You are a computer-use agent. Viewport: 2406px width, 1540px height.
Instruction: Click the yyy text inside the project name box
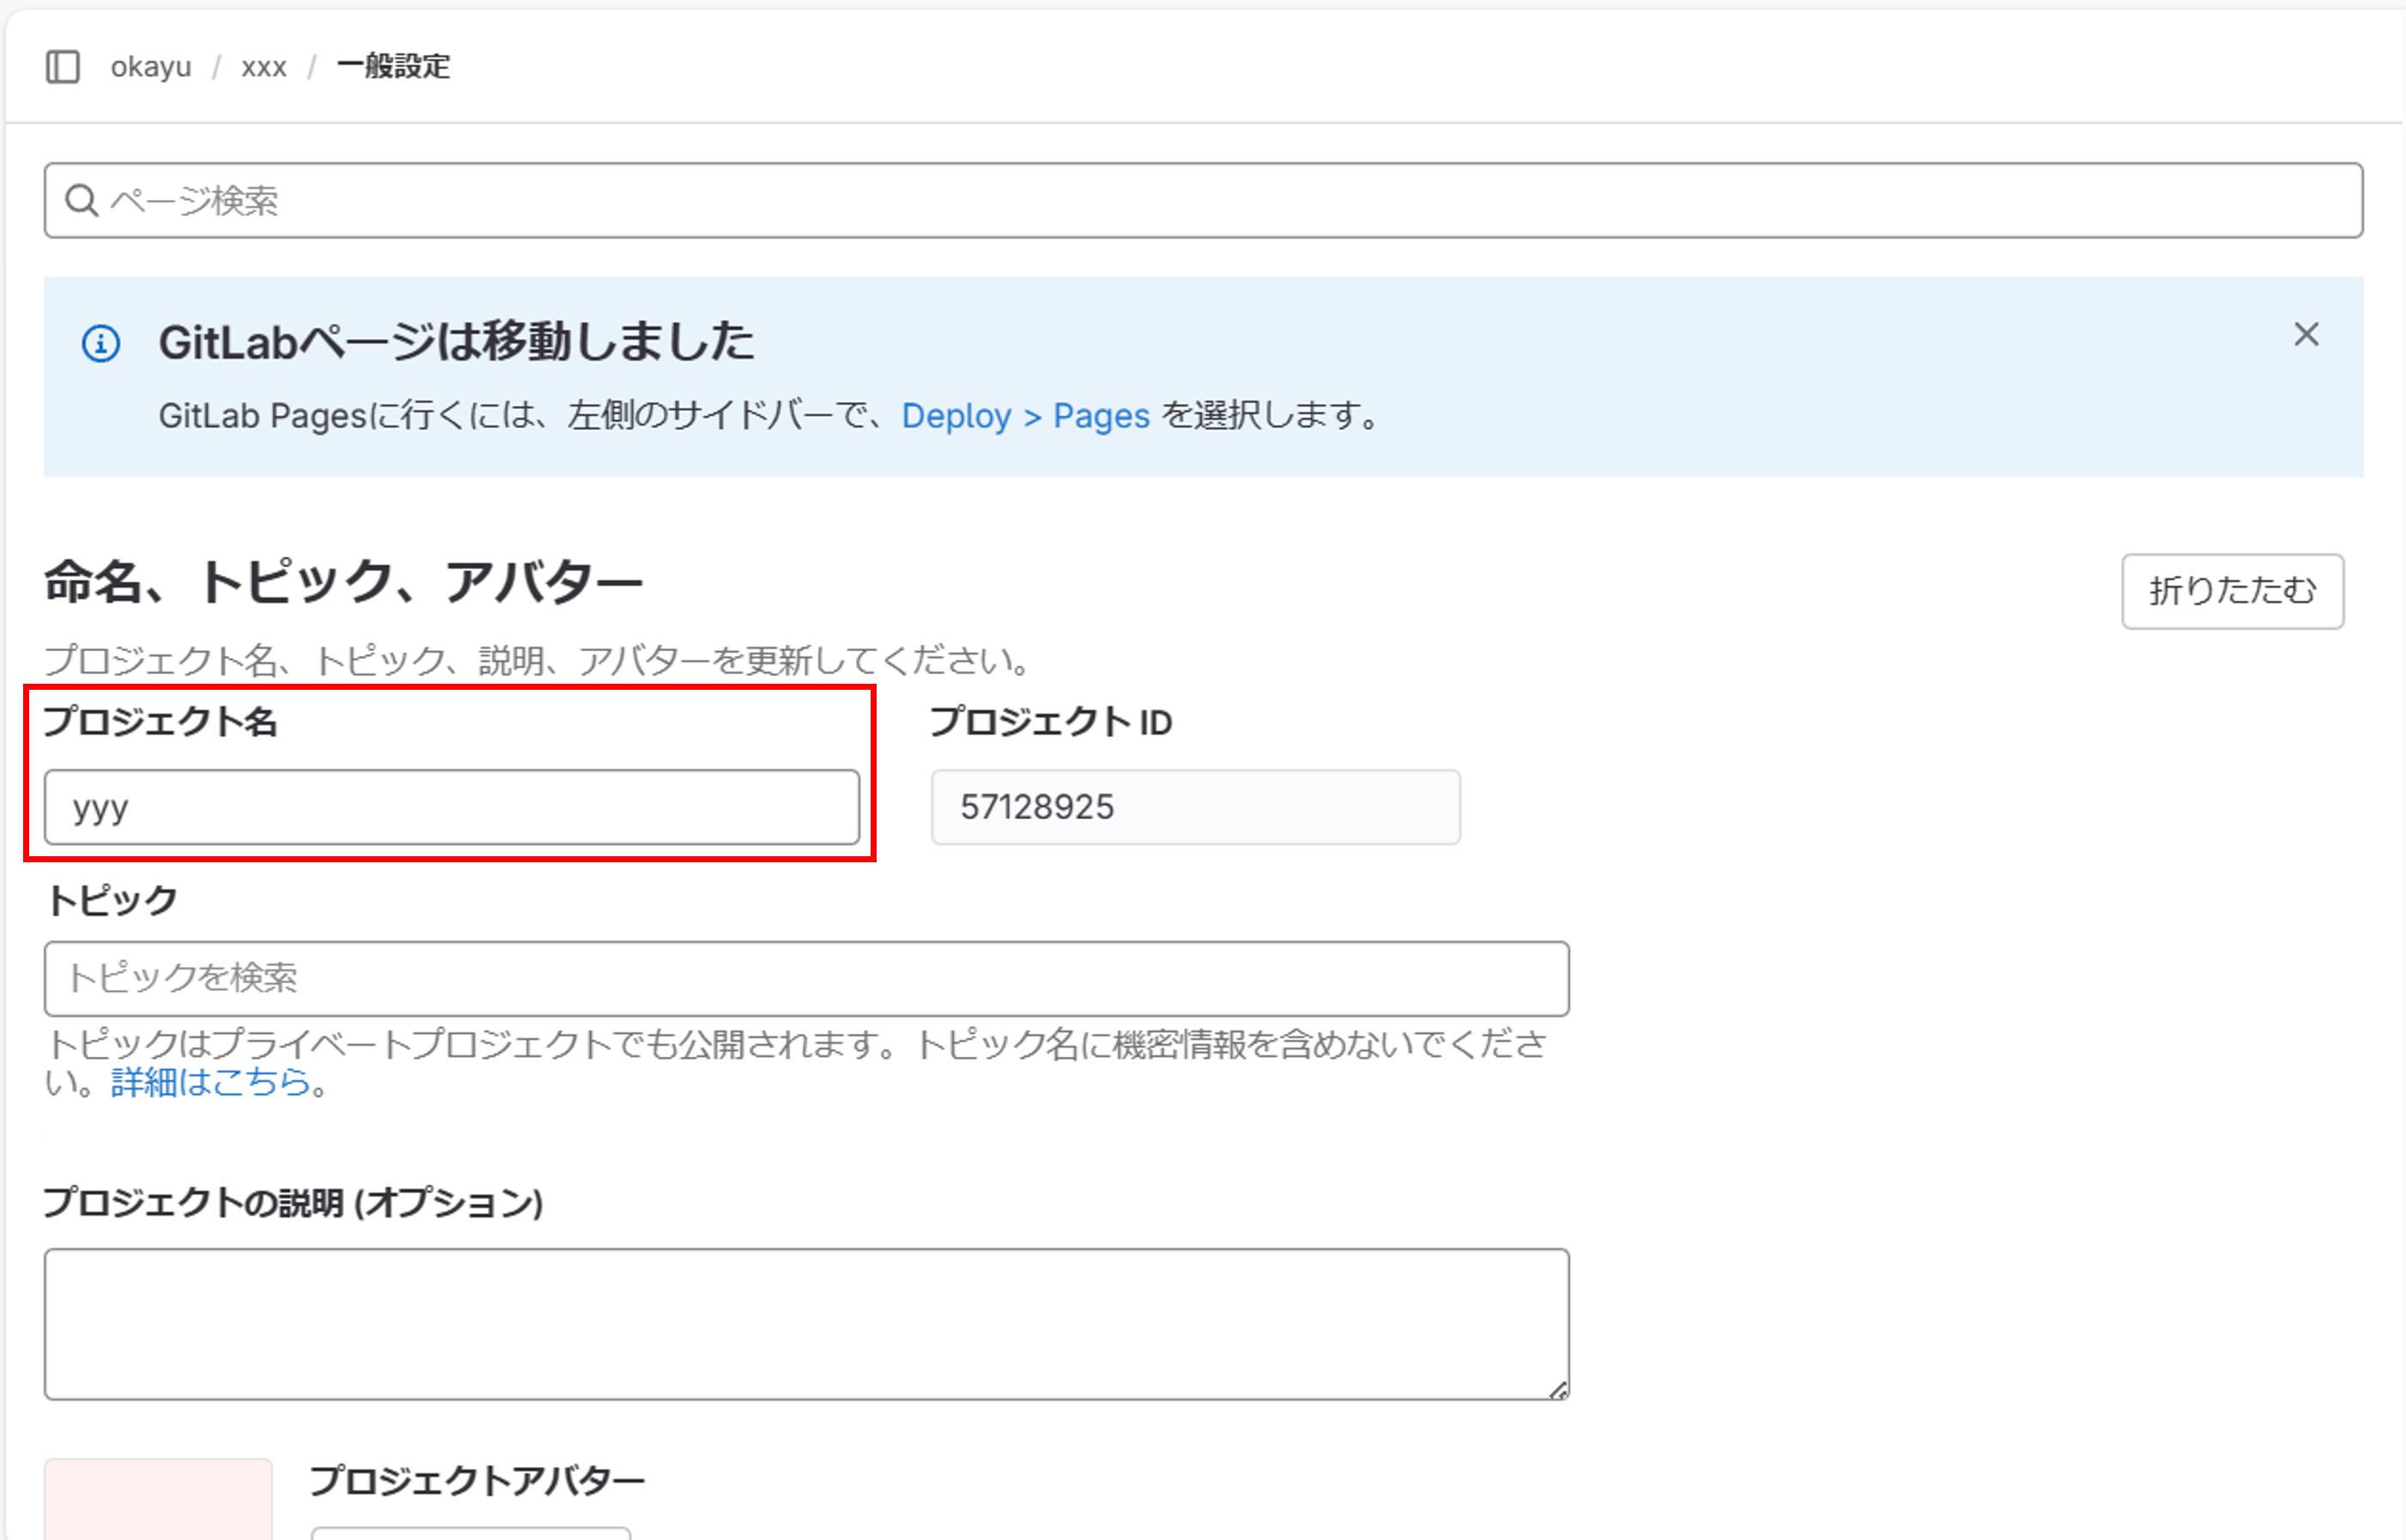[100, 808]
